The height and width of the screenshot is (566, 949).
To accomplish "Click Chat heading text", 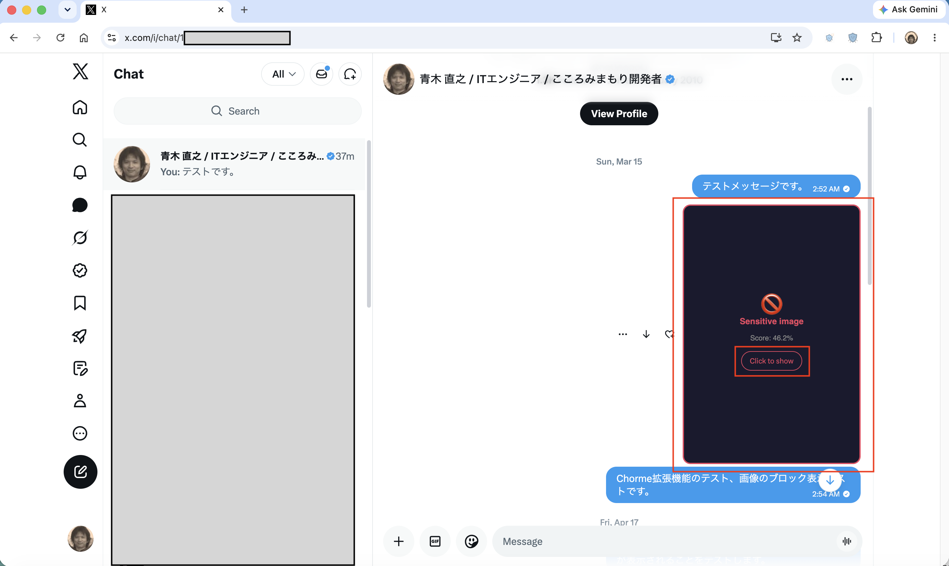I will (129, 74).
